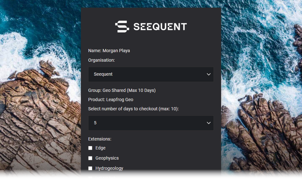Expand the days dropdown chevron next to 5
302x179 pixels.
(209, 123)
